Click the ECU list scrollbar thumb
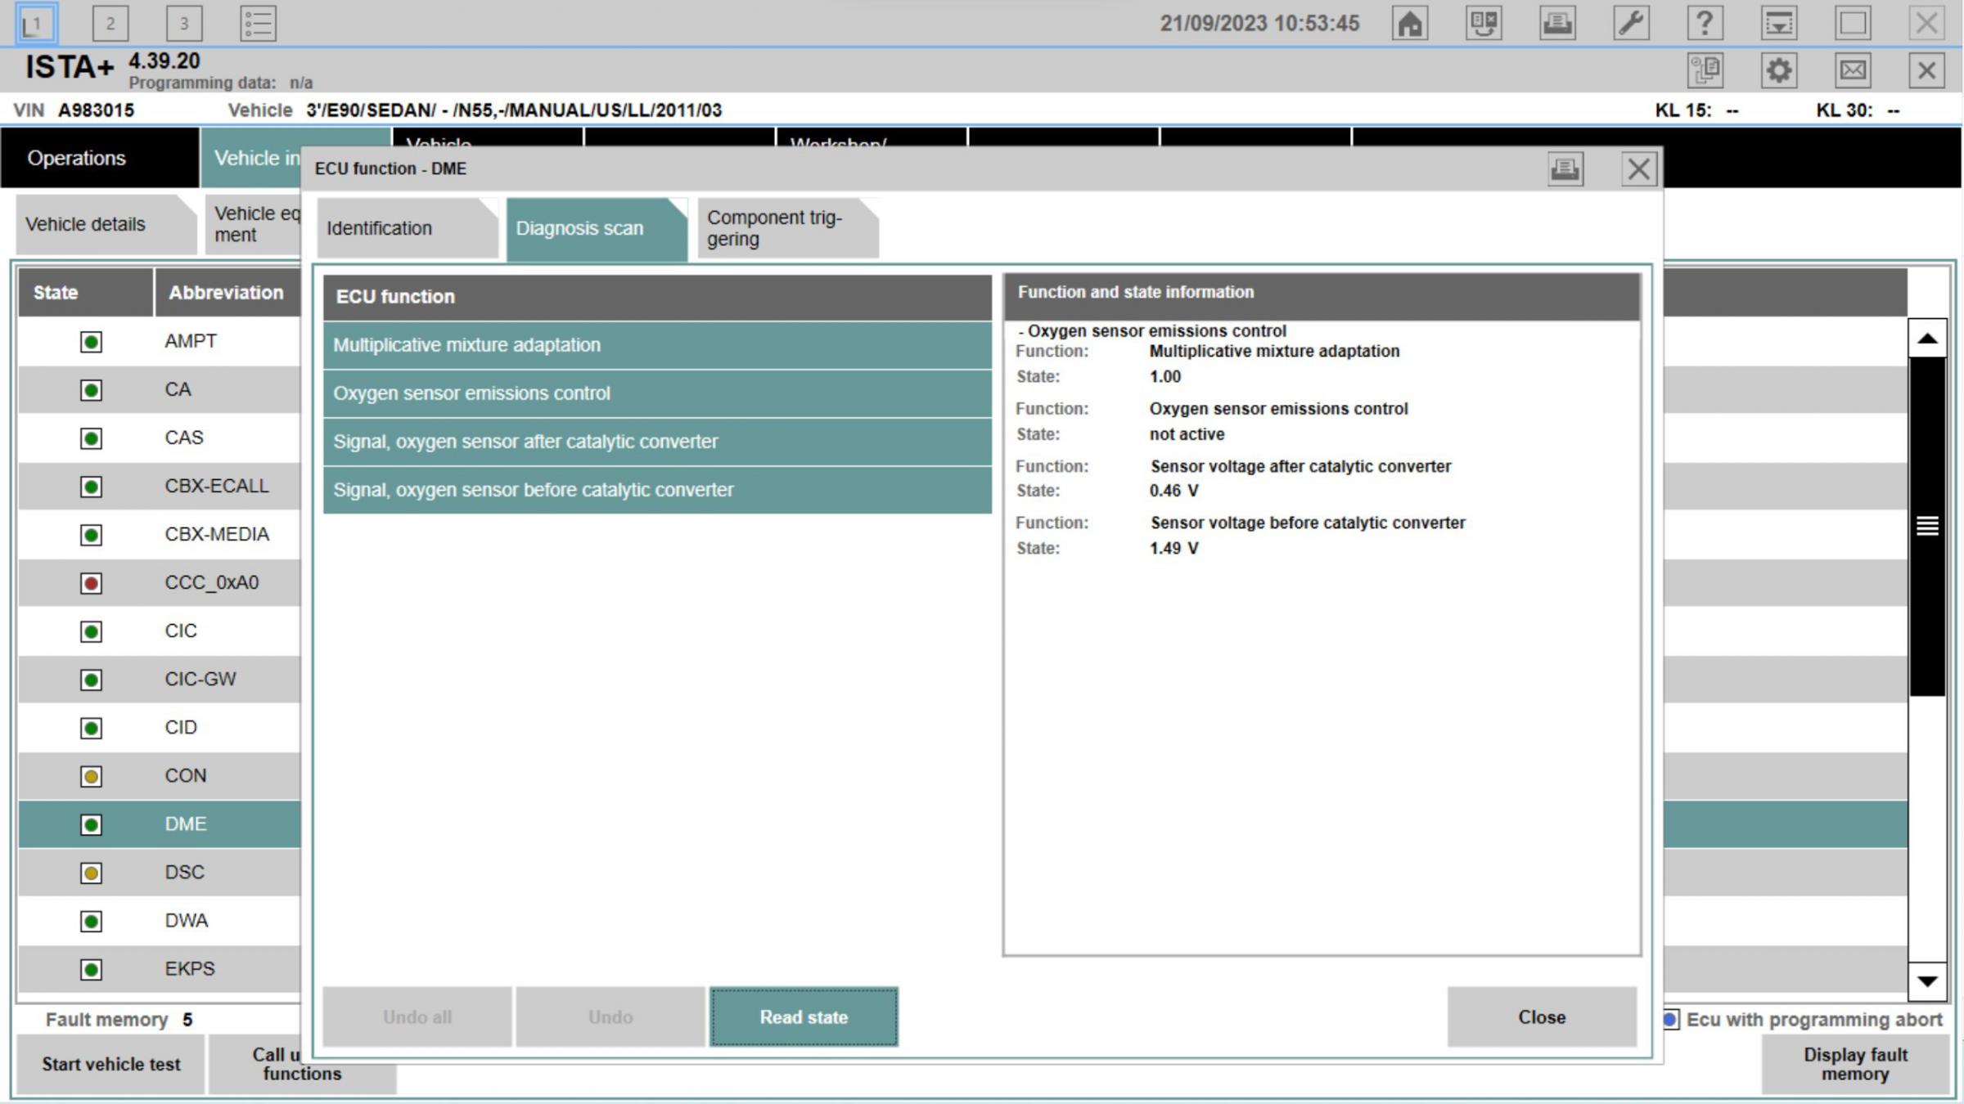This screenshot has height=1104, width=1964. (1927, 526)
